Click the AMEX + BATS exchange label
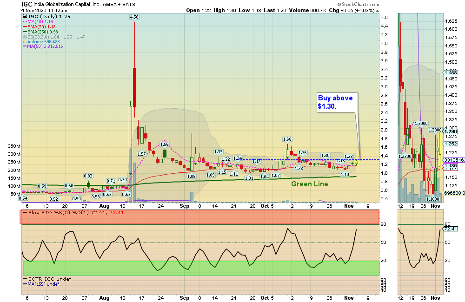465x302 pixels. [x=119, y=5]
